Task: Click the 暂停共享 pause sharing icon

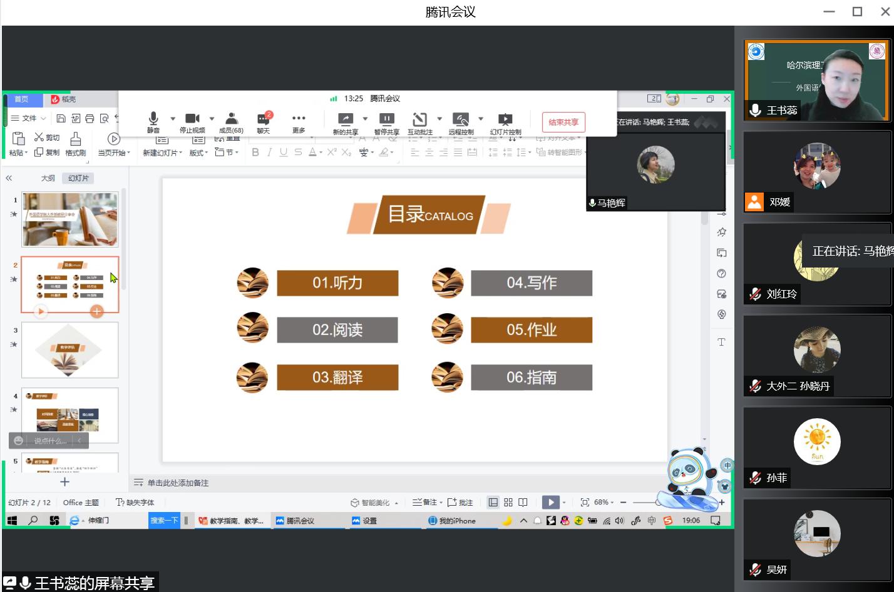Action: click(x=387, y=119)
